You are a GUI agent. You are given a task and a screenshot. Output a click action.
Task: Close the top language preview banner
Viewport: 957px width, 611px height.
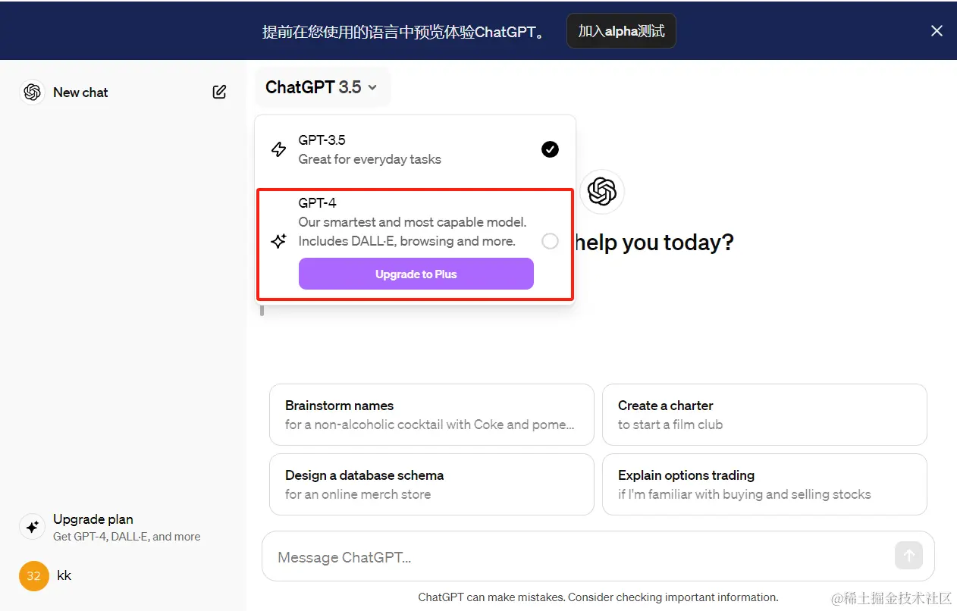tap(937, 31)
